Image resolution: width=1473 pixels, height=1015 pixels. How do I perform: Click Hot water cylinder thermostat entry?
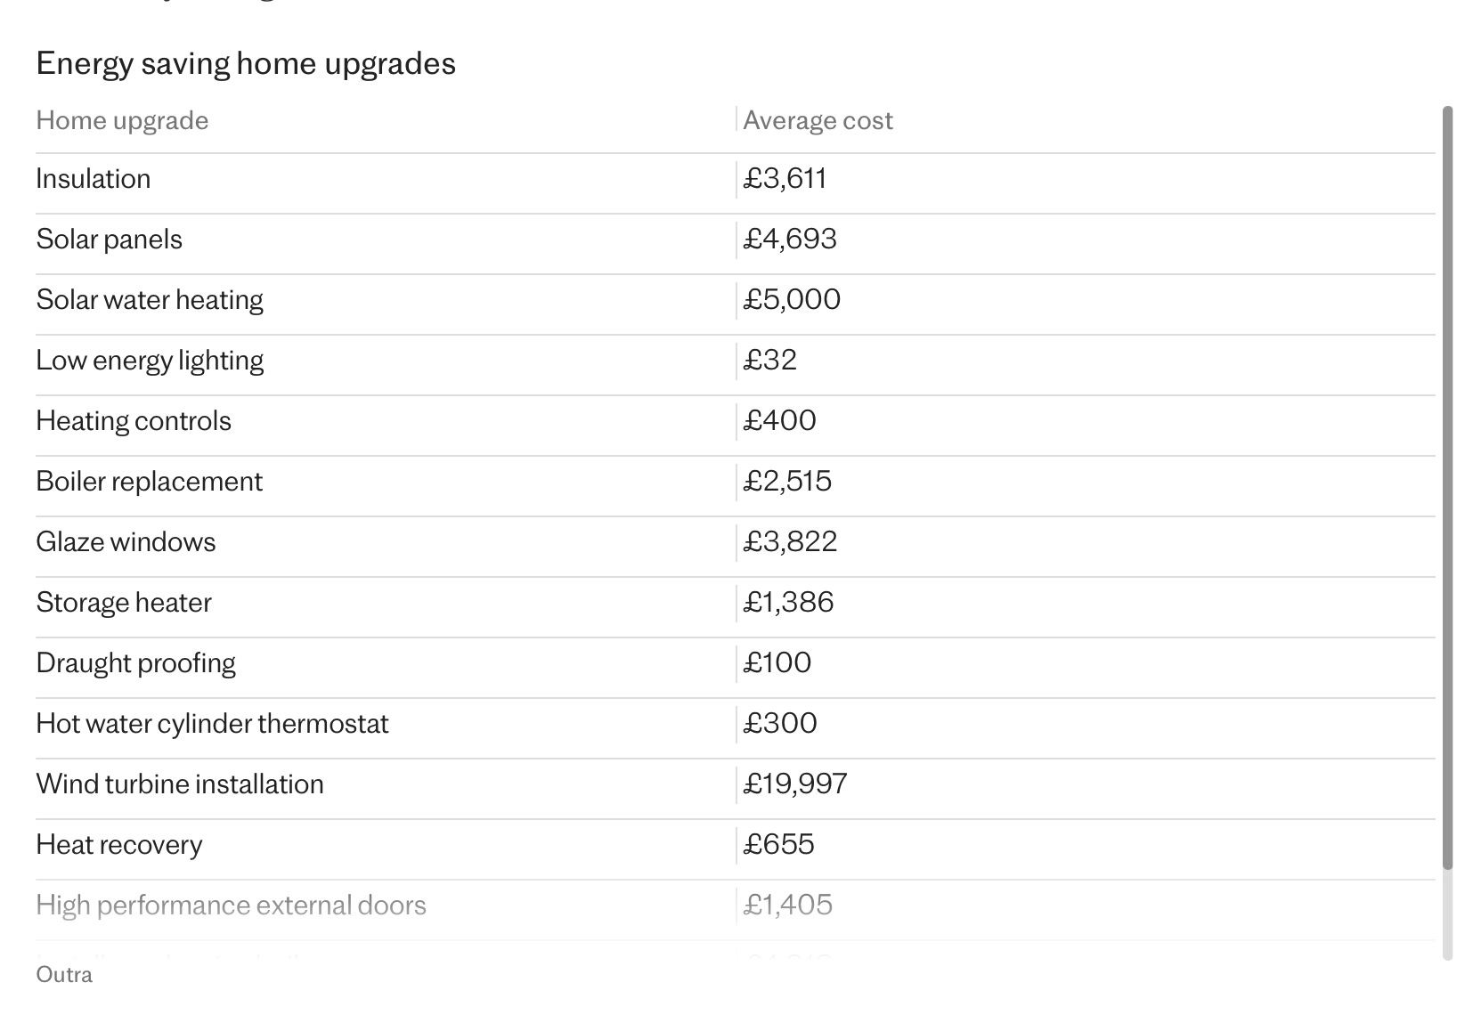pos(212,724)
